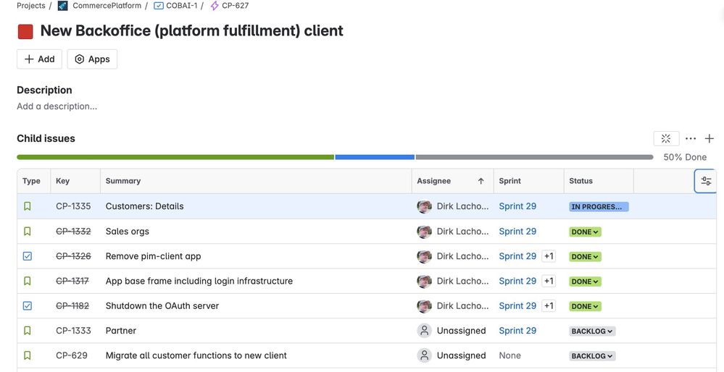Viewport: 724px width, 372px height.
Task: Click the Add a description placeholder
Action: click(x=57, y=106)
